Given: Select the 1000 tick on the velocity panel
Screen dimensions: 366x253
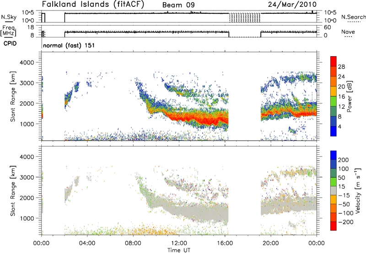Looking at the screenshot, I should point(27,218).
